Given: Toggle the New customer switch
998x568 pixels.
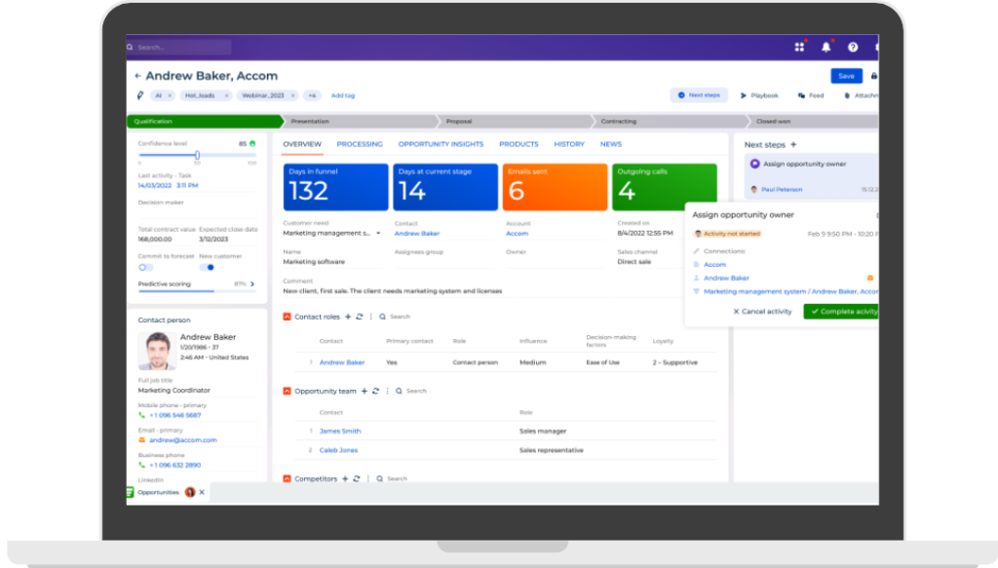Looking at the screenshot, I should pyautogui.click(x=208, y=267).
